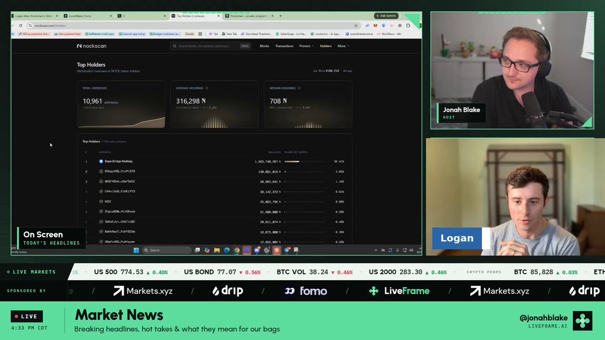
Task: Open the Whop payment bookmark
Action: (34, 34)
